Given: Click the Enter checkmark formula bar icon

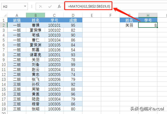Looking at the screenshot, I should (50, 6).
